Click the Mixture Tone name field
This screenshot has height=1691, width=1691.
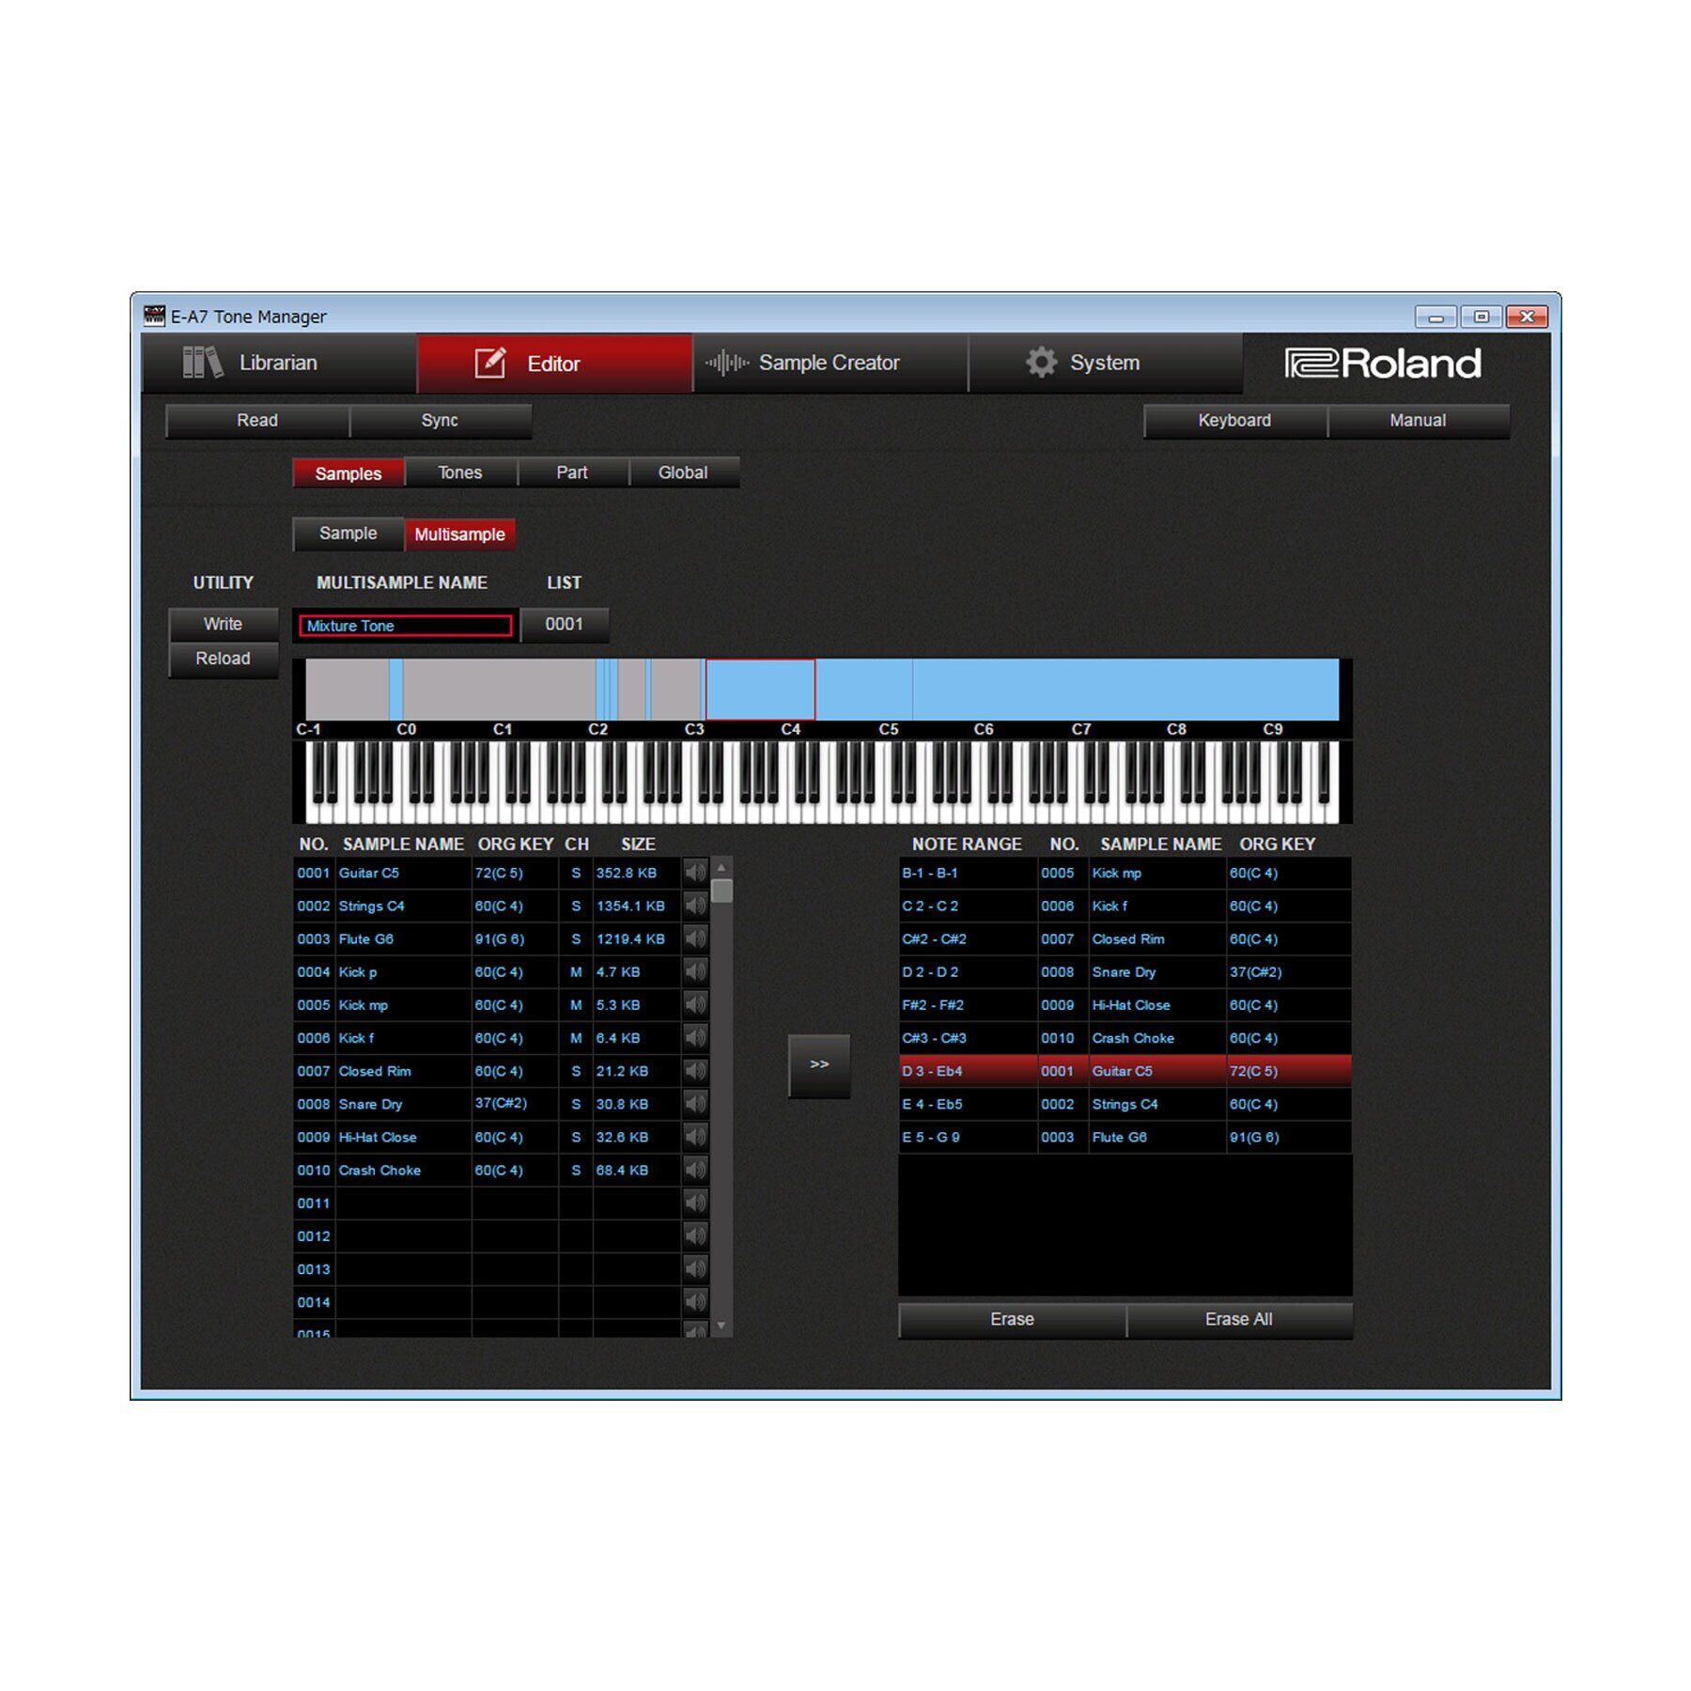(405, 626)
